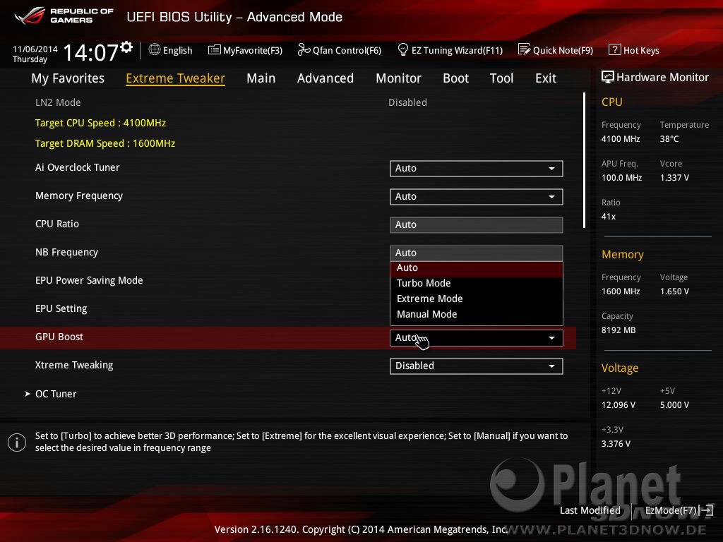Image resolution: width=723 pixels, height=542 pixels.
Task: Select the Ai Overclock Tuner label
Action: (78, 167)
